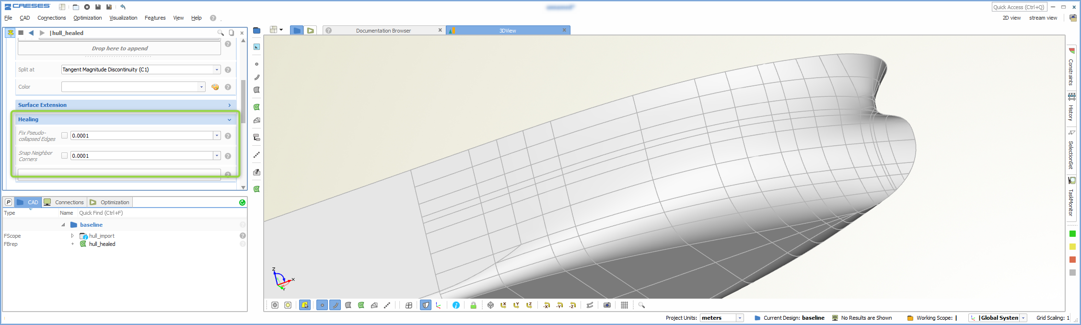Click the Quick Access search field
Image resolution: width=1081 pixels, height=325 pixels.
1020,7
